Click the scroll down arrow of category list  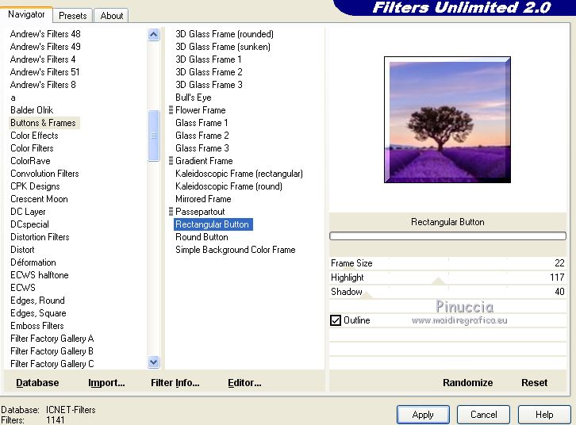(154, 362)
